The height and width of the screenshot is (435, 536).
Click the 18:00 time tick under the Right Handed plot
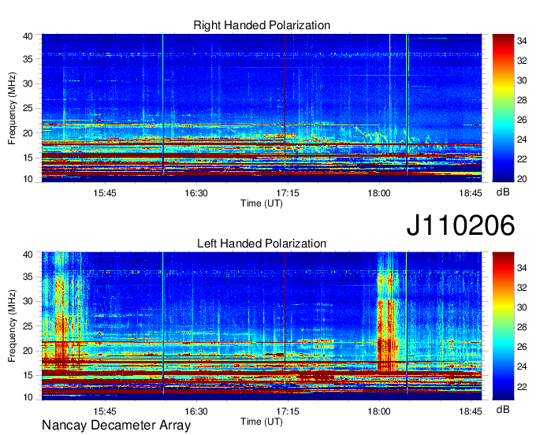pos(379,193)
